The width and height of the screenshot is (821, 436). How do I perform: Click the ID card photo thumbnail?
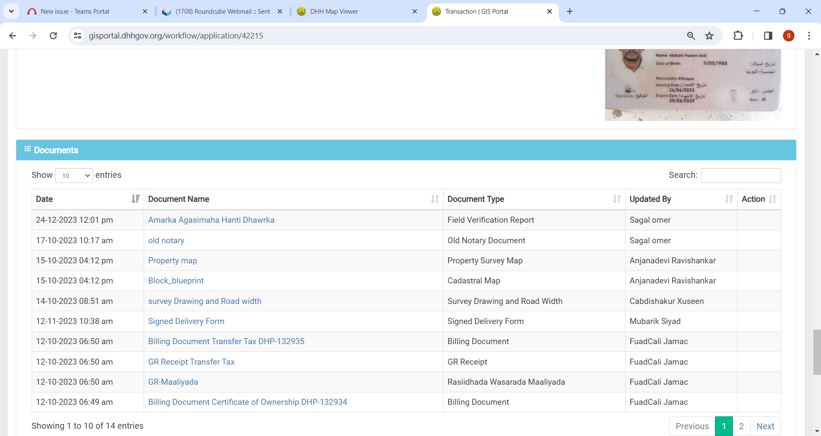(693, 85)
